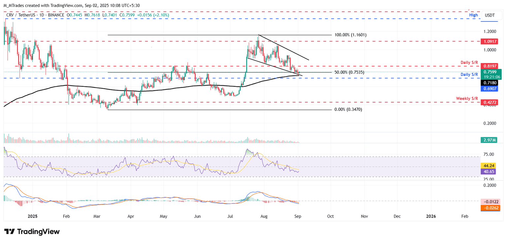Click the red 1.0917 price level label
This screenshot has width=507, height=242.
[x=489, y=41]
